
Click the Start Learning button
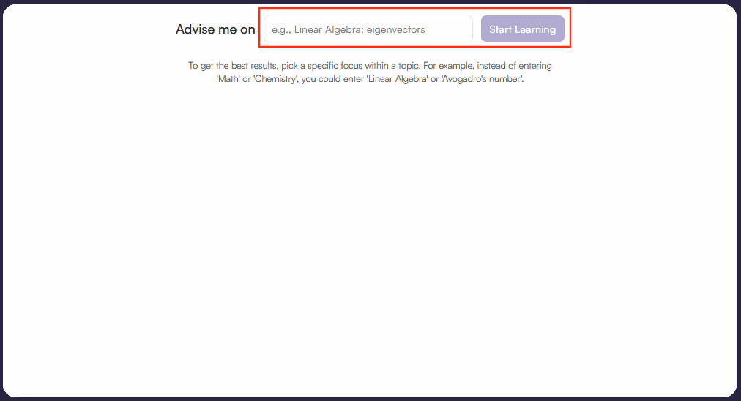(x=522, y=29)
